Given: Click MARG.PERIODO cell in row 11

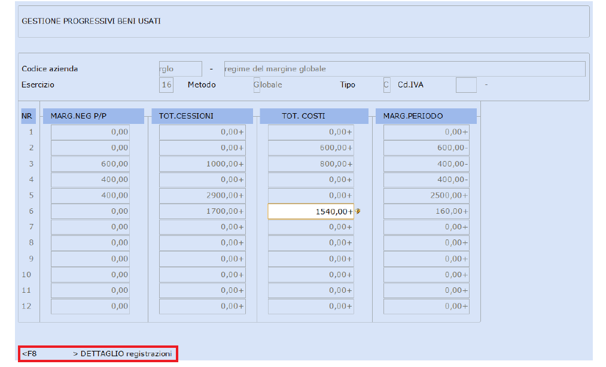Looking at the screenshot, I should tap(427, 290).
